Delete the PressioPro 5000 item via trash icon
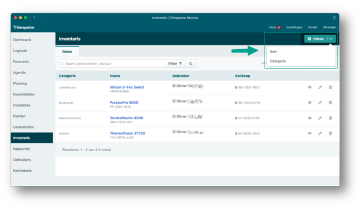The image size is (364, 209). 330,102
